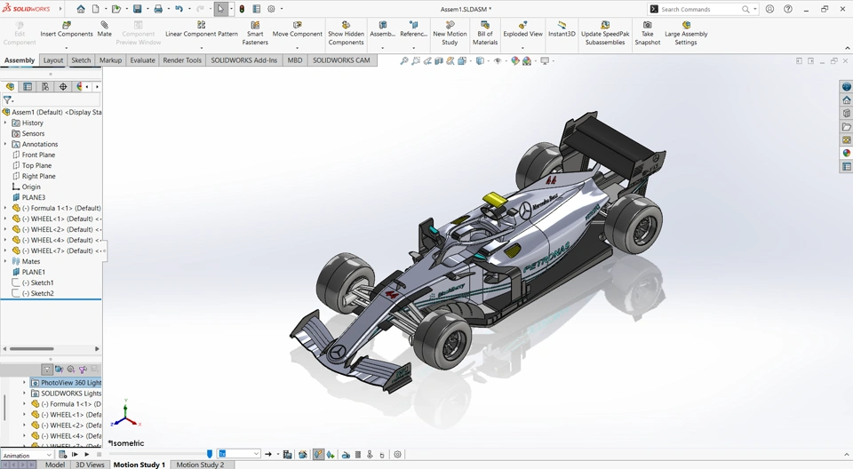This screenshot has height=469, width=853.
Task: Switch to the Sketch tab
Action: point(81,60)
